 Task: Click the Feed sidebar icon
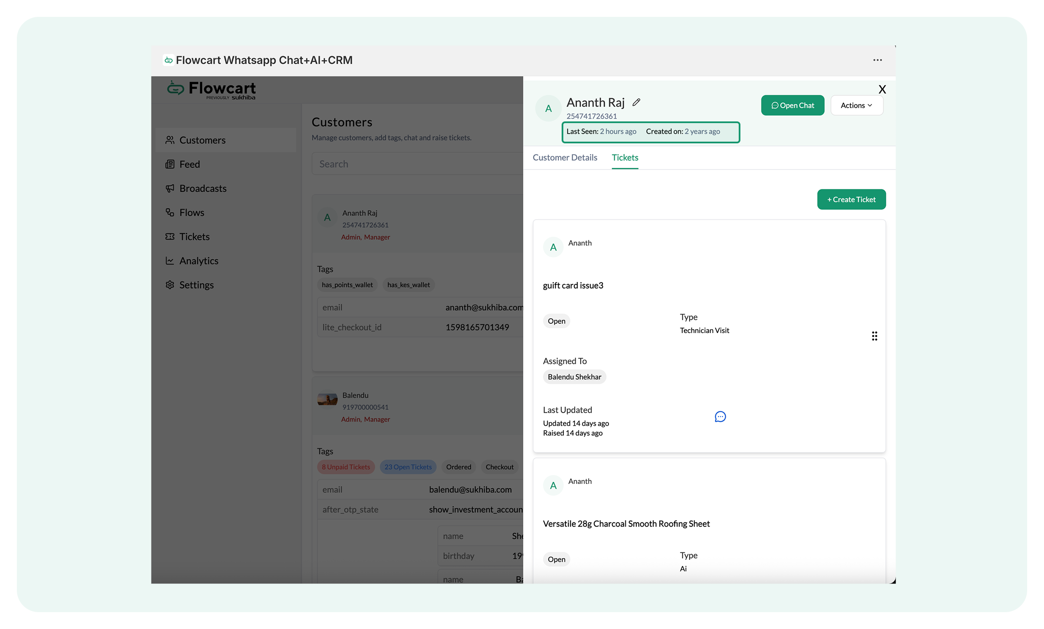click(170, 164)
